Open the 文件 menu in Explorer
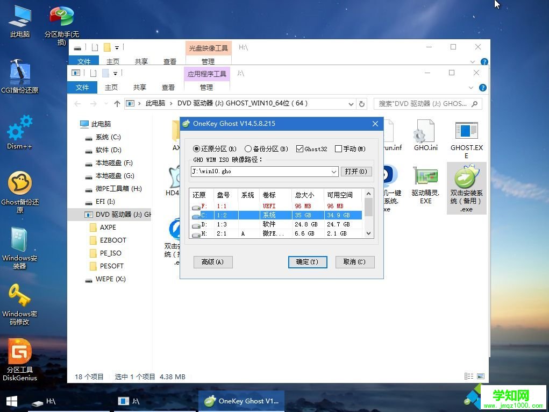 [x=83, y=87]
